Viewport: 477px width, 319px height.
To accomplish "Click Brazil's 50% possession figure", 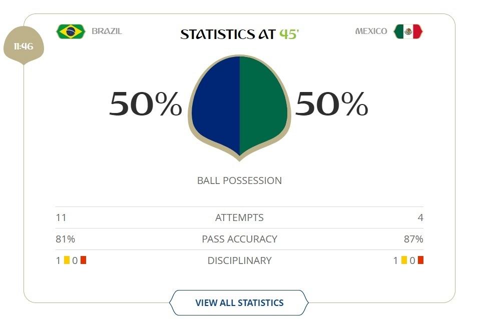I will [x=146, y=104].
